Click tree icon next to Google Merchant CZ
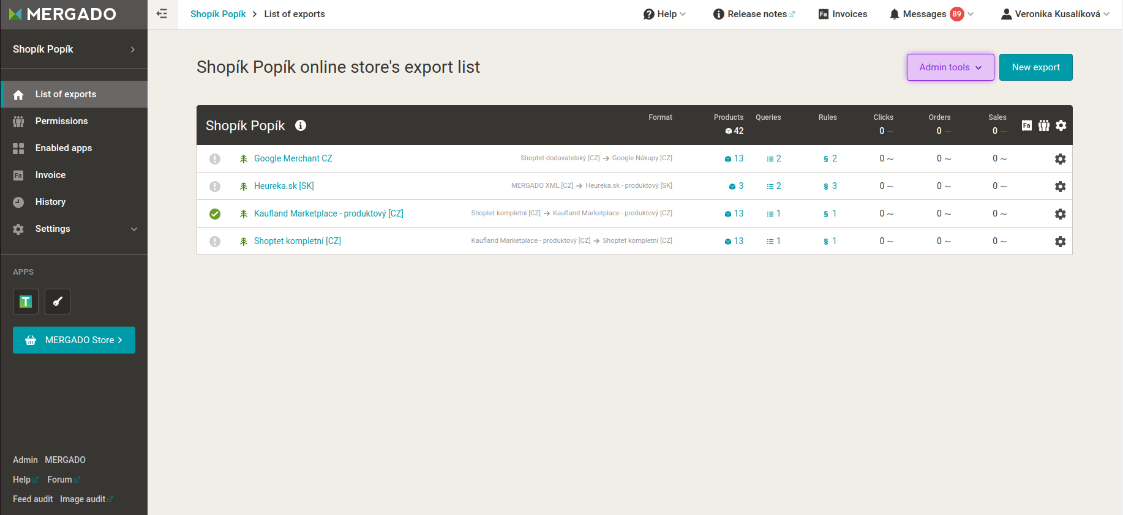This screenshot has width=1123, height=515. (x=244, y=159)
